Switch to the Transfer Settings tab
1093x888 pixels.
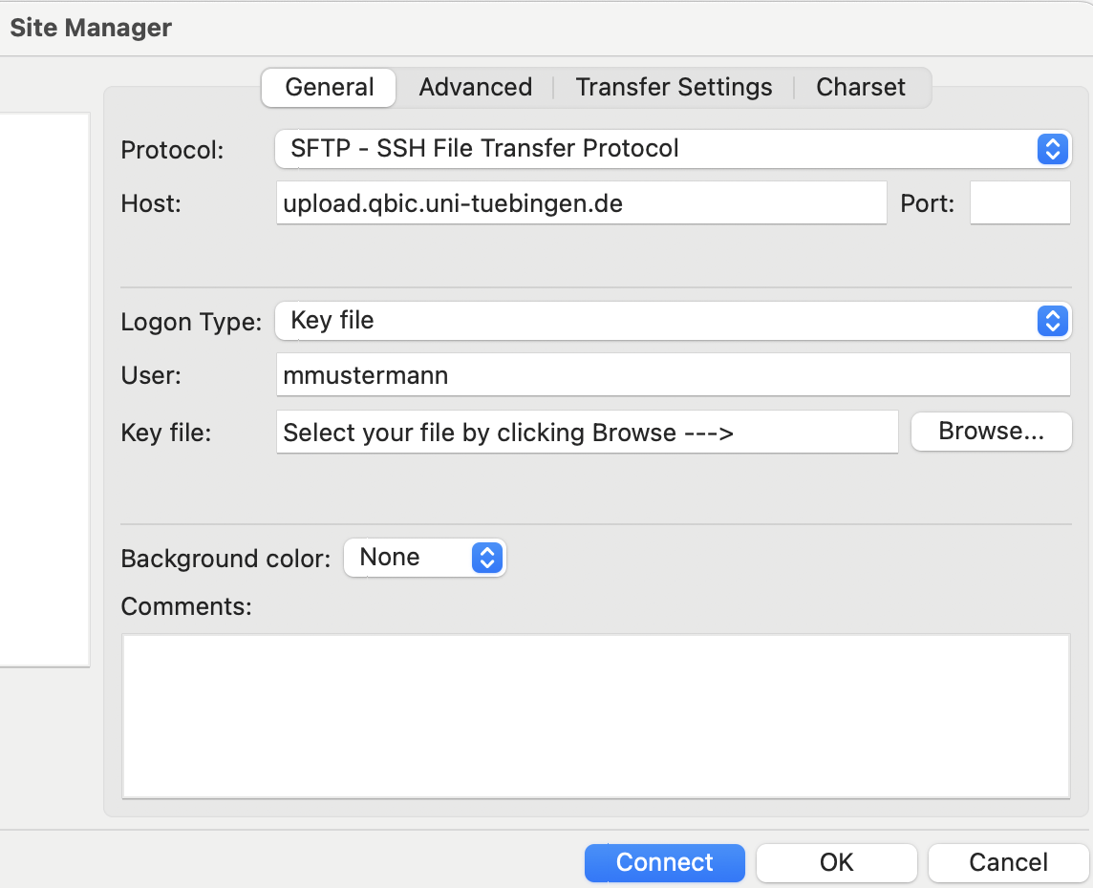pos(674,87)
